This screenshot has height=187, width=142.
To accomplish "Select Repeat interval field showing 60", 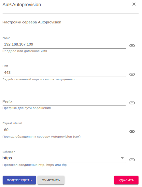I will [x=64, y=130].
